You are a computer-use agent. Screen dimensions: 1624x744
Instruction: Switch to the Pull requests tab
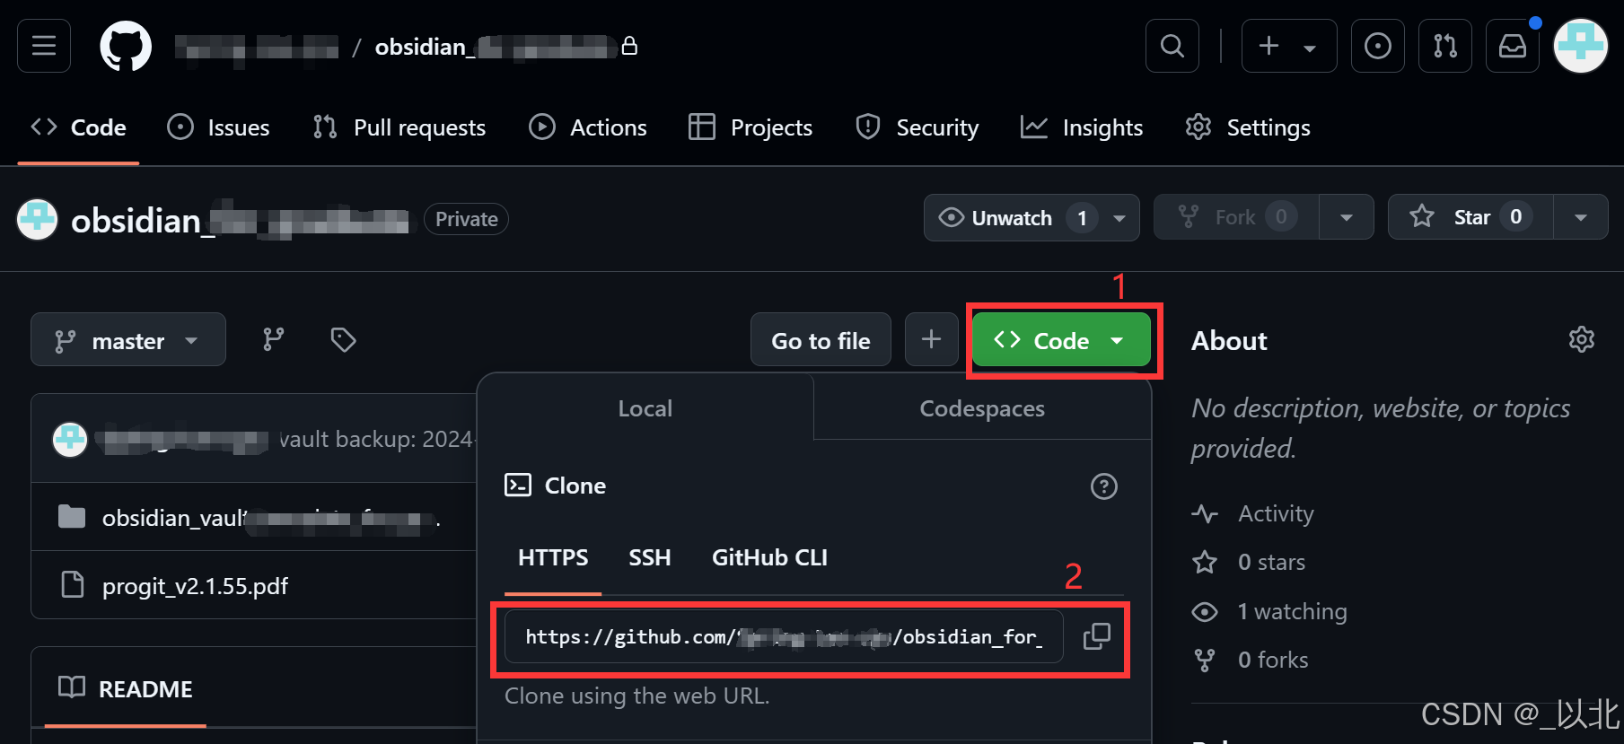pyautogui.click(x=399, y=127)
